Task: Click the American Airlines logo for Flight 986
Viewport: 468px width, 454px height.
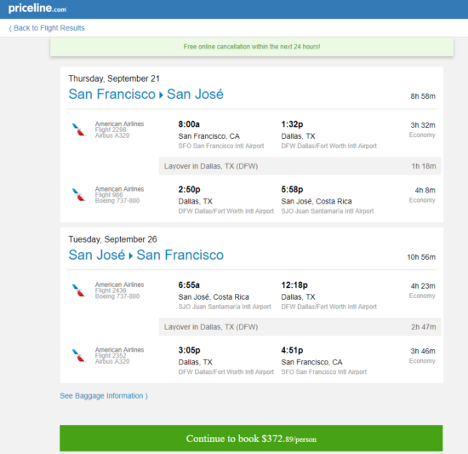Action: [79, 195]
